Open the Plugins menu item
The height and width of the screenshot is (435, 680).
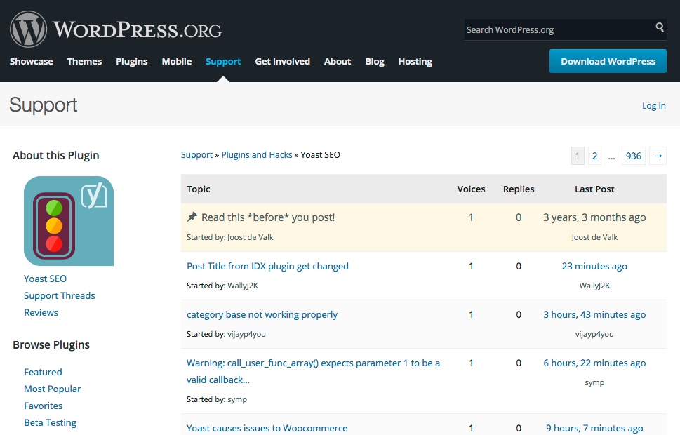[x=131, y=62]
